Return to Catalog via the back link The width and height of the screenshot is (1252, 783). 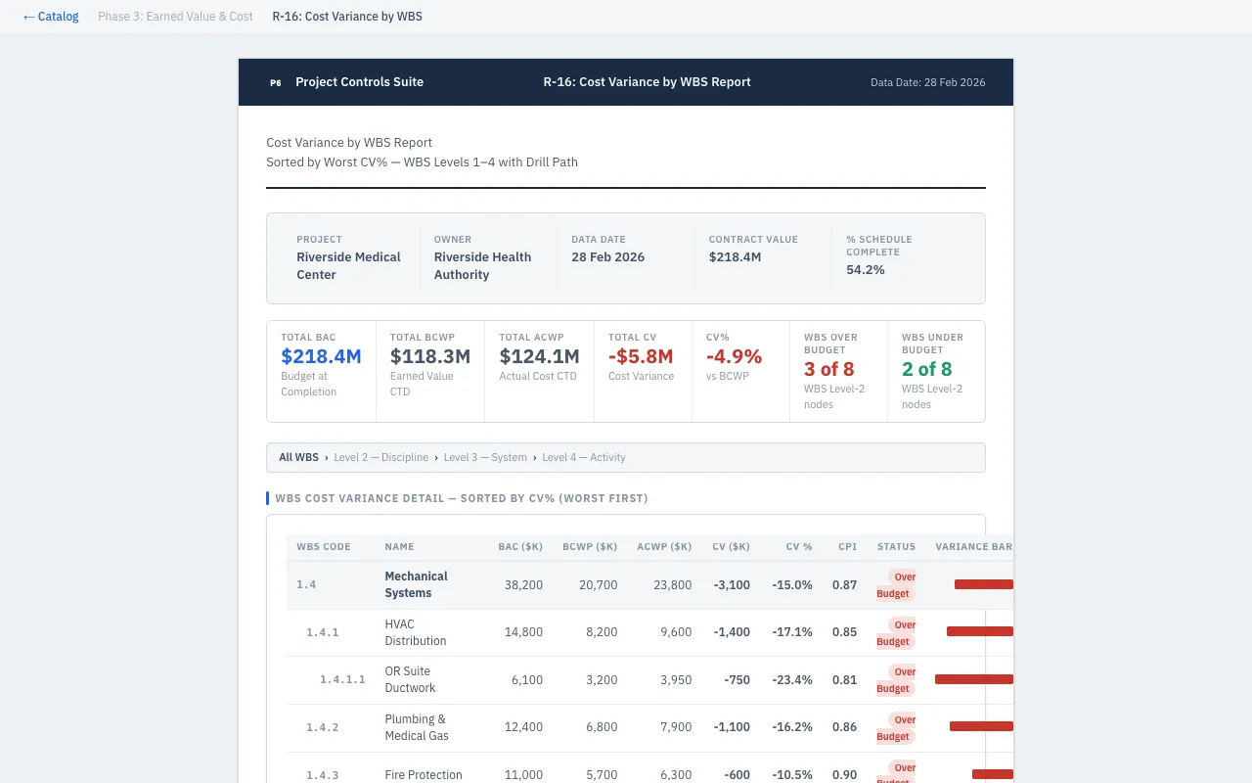[x=51, y=16]
